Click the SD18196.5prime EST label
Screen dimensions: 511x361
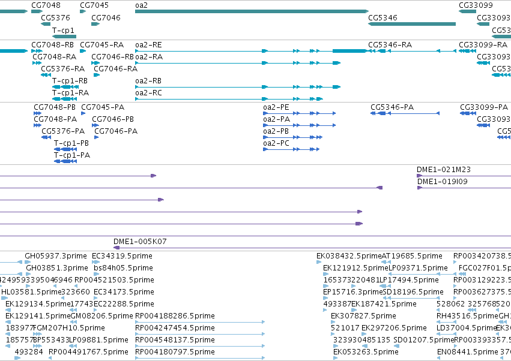click(413, 292)
